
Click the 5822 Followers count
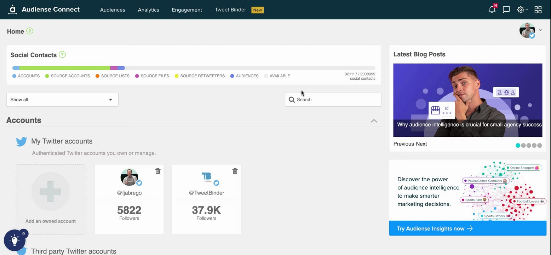[129, 212]
